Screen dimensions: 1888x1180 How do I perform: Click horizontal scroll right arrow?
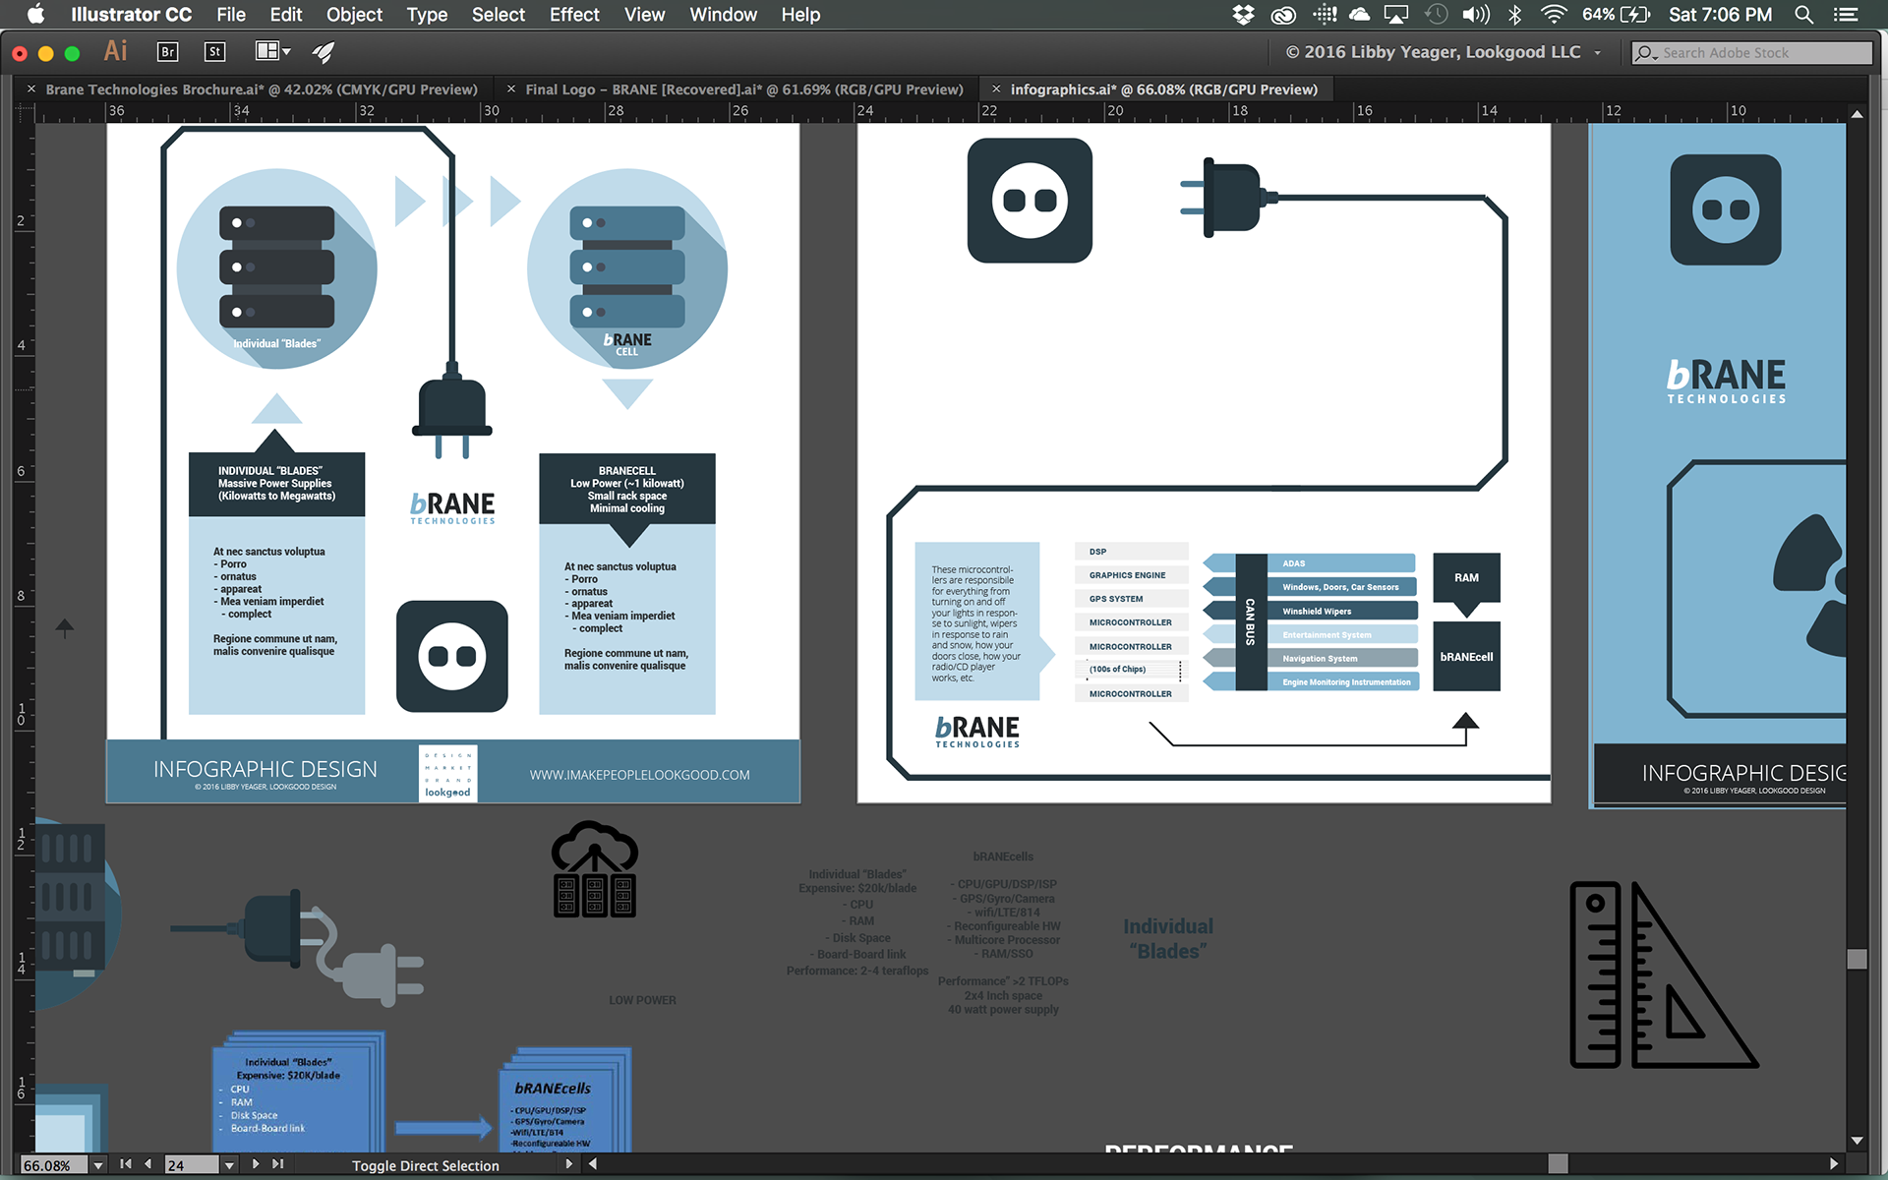click(x=1834, y=1163)
